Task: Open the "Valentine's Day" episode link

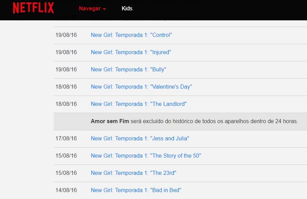Action: pos(141,87)
